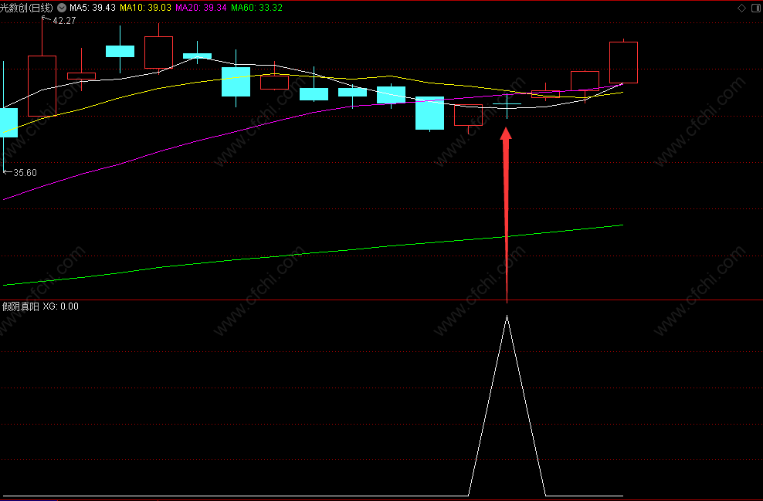This screenshot has width=763, height=501.
Task: Click the diamond icon at chart top-right
Action: tap(741, 8)
